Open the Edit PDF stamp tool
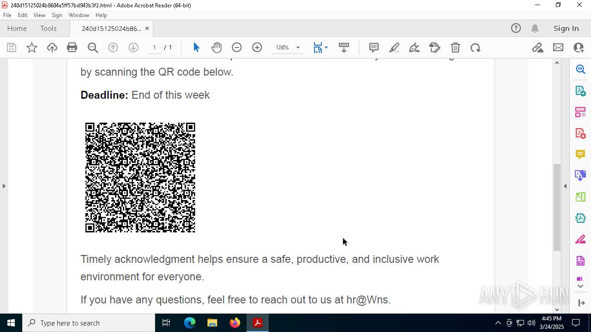591x332 pixels. pyautogui.click(x=435, y=47)
